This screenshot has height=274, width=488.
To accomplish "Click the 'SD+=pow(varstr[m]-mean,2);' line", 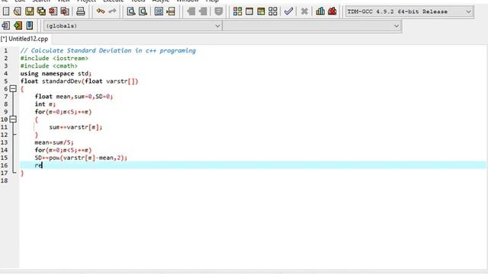I will click(x=81, y=158).
